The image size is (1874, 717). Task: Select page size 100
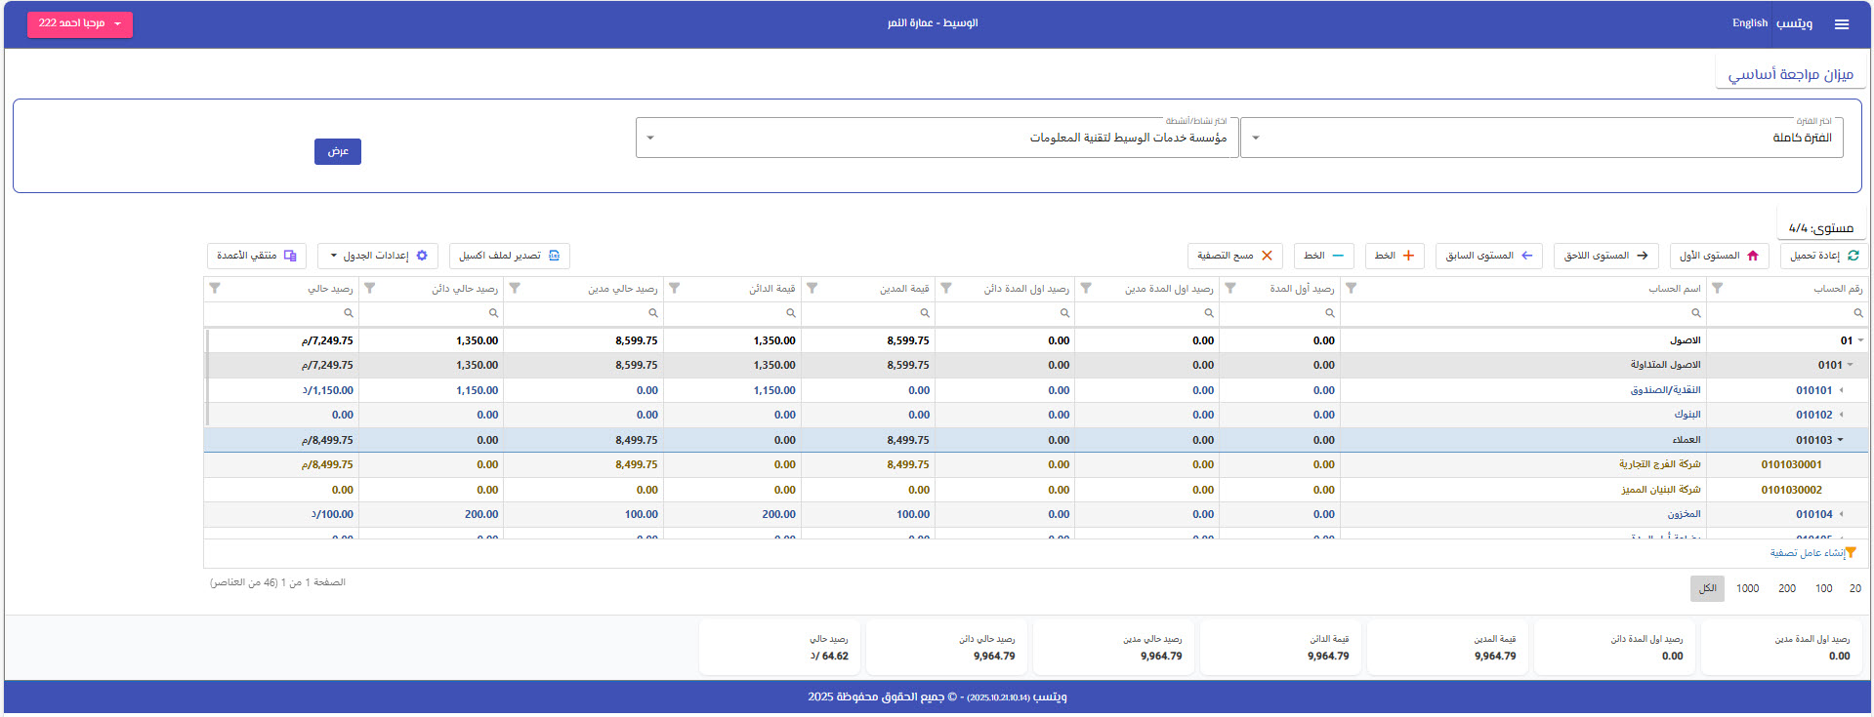point(1823,588)
